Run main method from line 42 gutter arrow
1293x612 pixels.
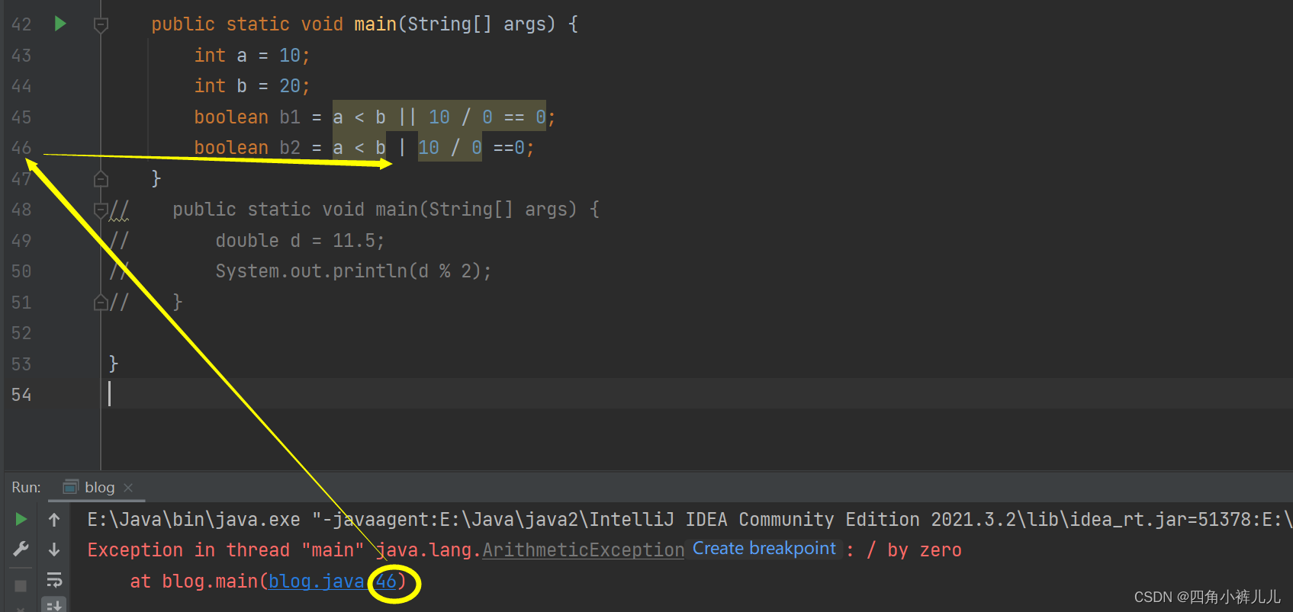(x=60, y=24)
